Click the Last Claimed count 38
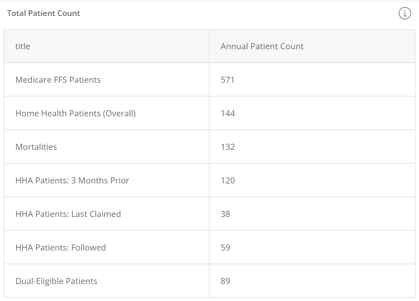The image size is (419, 301). (x=225, y=214)
